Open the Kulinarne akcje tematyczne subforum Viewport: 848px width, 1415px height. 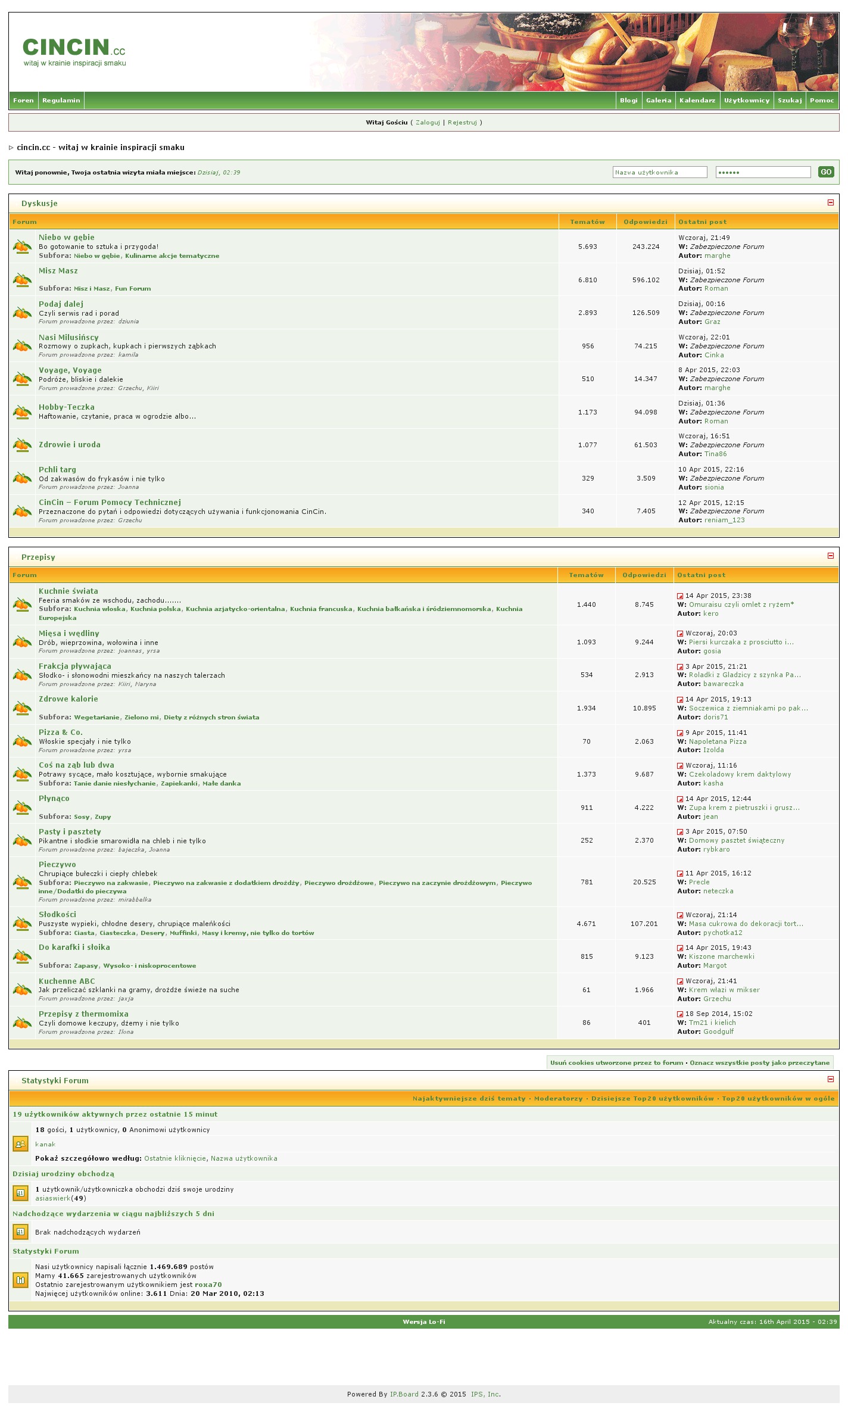[x=172, y=256]
